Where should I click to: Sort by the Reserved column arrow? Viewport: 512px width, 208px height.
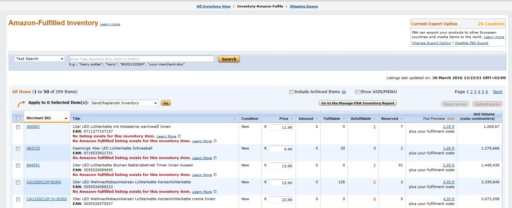pyautogui.click(x=401, y=119)
